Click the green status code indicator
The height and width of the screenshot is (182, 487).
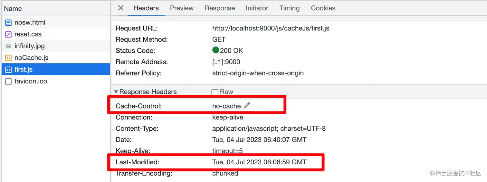point(215,50)
